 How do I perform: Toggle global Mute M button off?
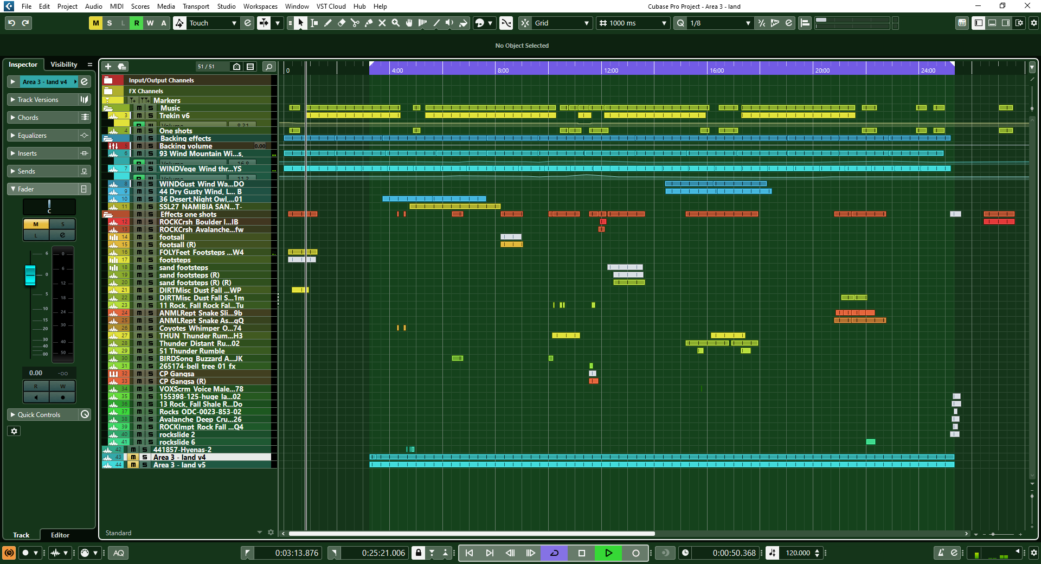click(95, 23)
